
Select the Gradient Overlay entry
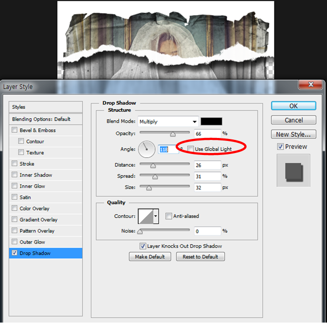tap(39, 219)
